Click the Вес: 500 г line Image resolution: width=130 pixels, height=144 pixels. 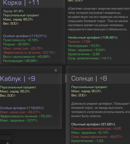coord(11,24)
